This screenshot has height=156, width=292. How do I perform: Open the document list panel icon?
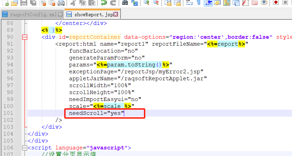(236, 3)
